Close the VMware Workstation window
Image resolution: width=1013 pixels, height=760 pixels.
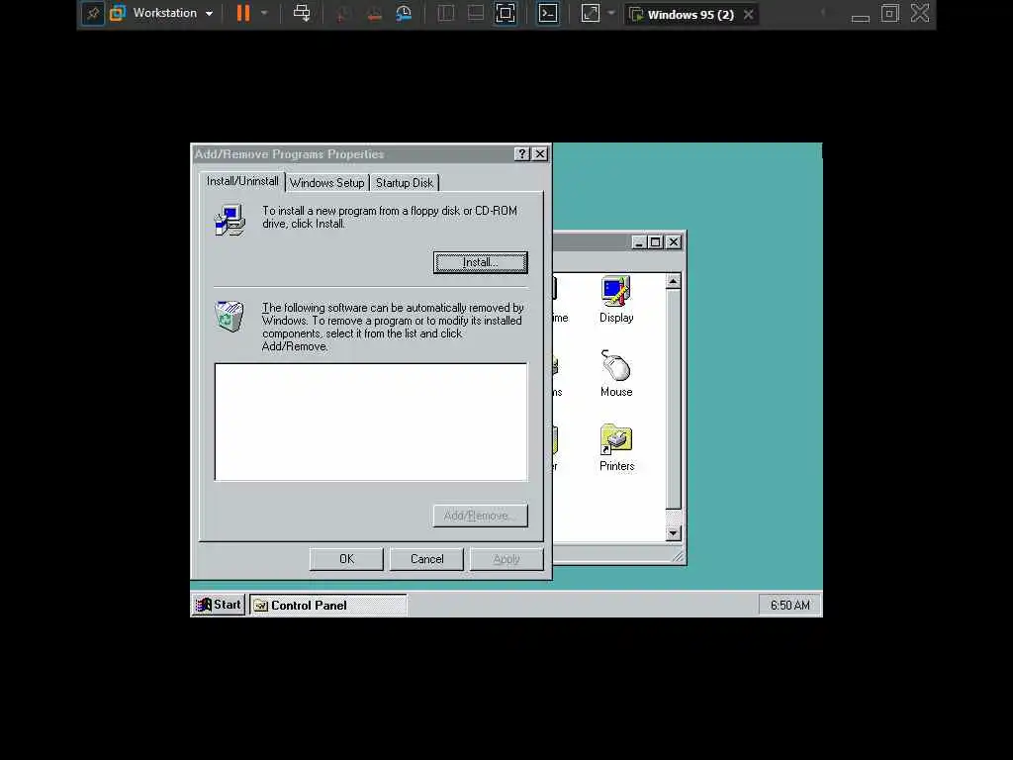pyautogui.click(x=920, y=13)
